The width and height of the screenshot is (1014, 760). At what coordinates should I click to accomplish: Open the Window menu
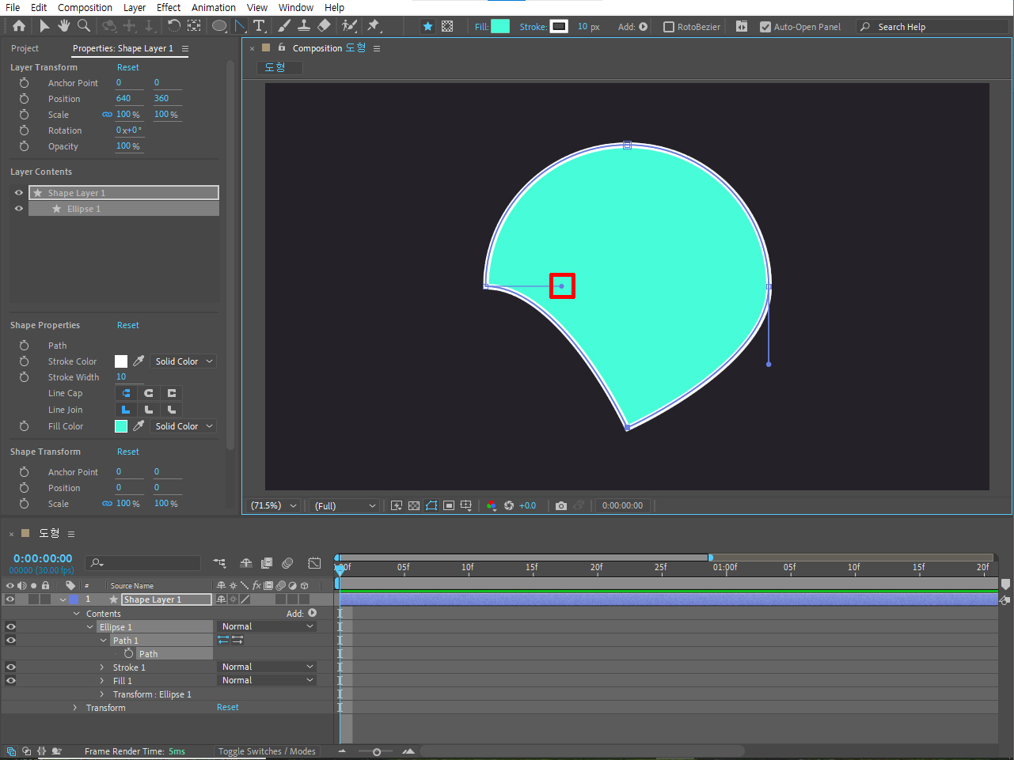click(296, 8)
